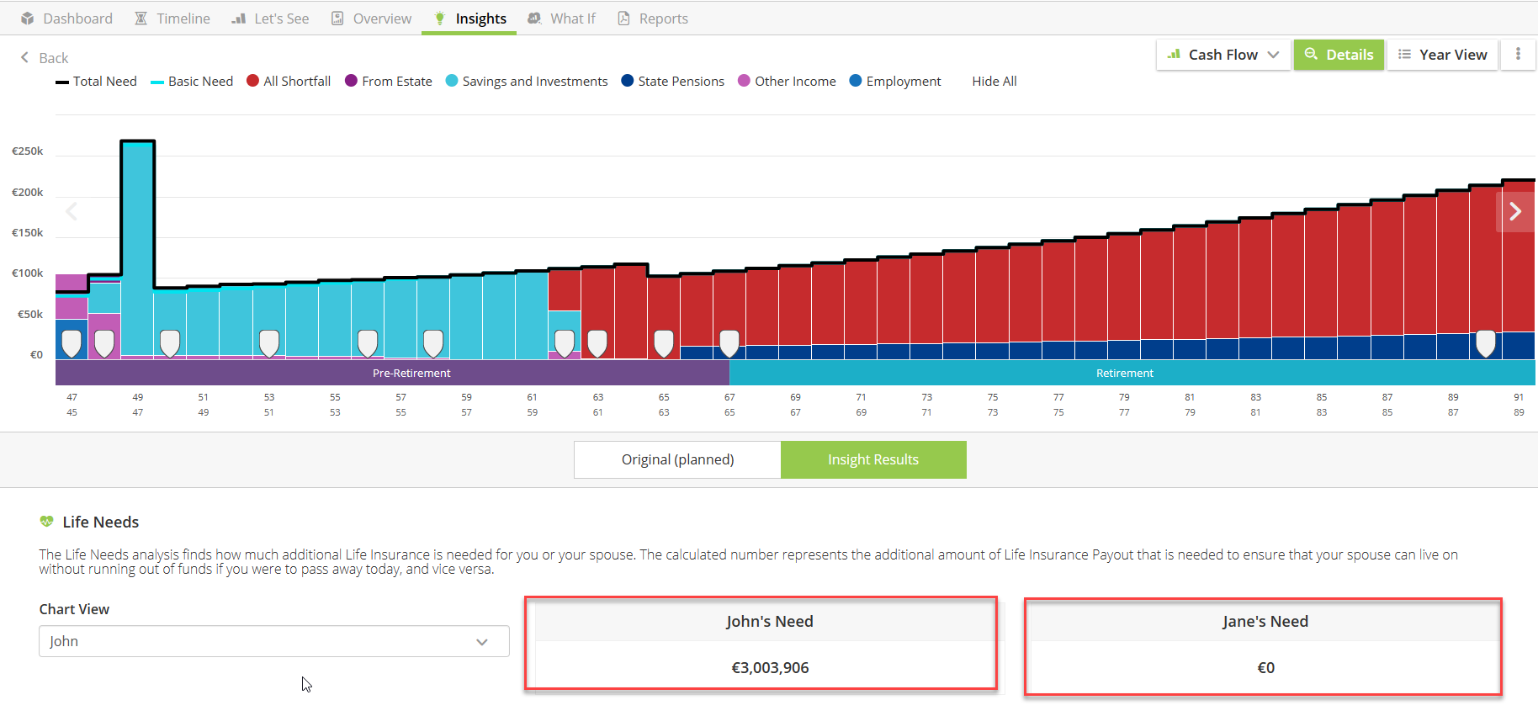Toggle the Total Need legend series
The width and height of the screenshot is (1538, 716).
click(96, 82)
